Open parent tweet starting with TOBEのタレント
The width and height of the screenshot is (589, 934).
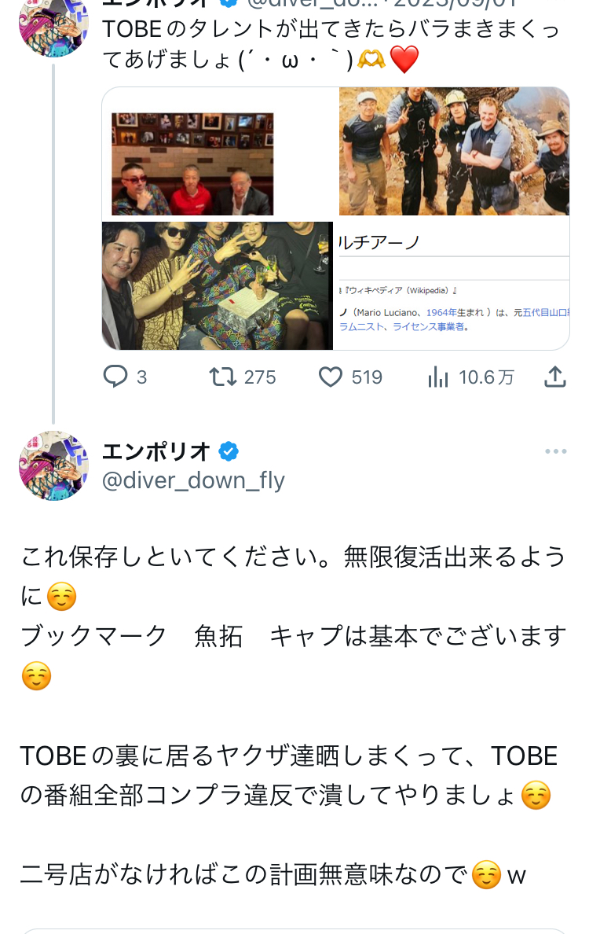click(330, 44)
